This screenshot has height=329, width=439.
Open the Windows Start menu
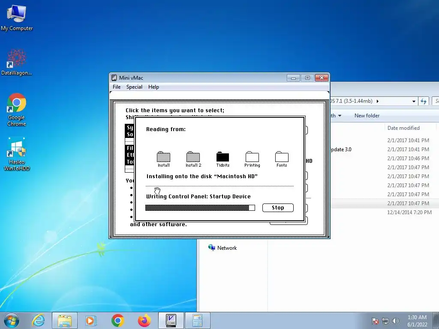click(x=12, y=320)
